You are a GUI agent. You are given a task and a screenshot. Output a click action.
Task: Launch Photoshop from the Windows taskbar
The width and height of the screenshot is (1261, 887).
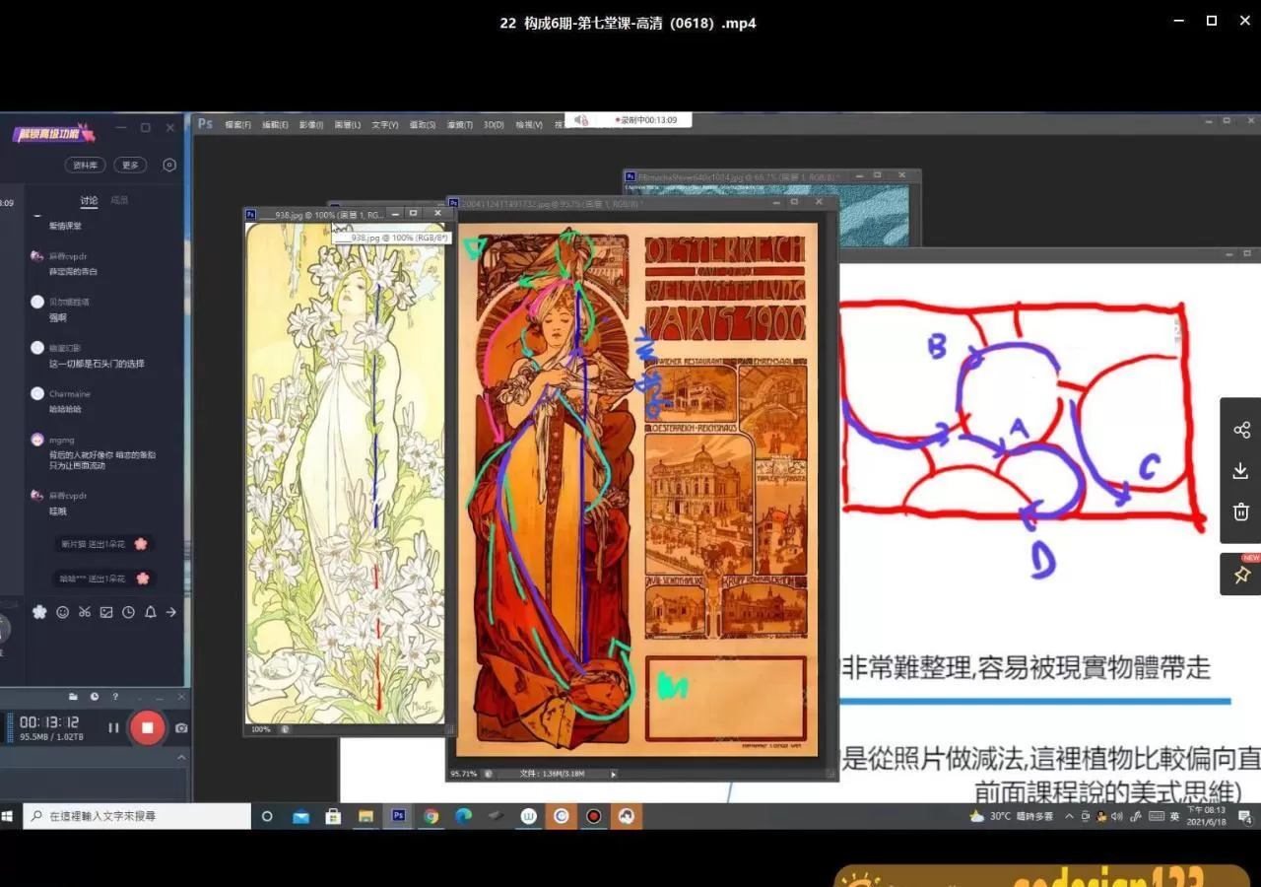(x=398, y=816)
